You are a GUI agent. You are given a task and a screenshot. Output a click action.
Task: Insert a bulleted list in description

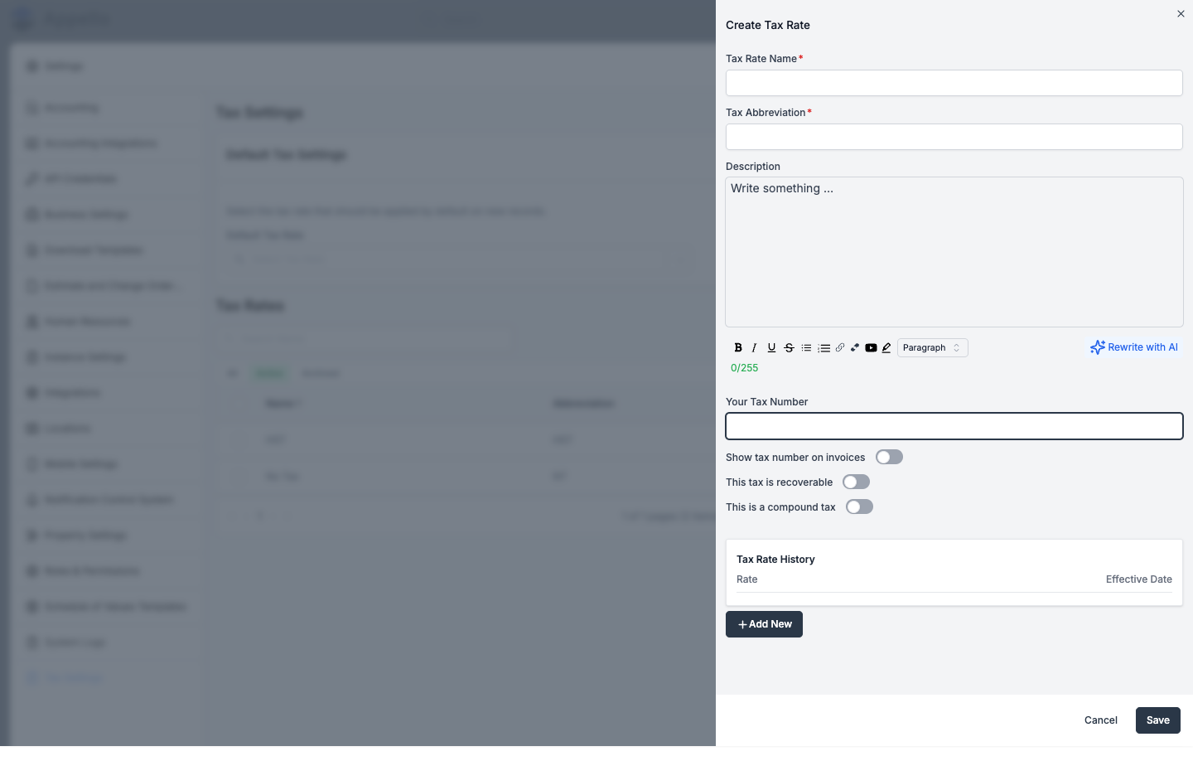pyautogui.click(x=806, y=348)
